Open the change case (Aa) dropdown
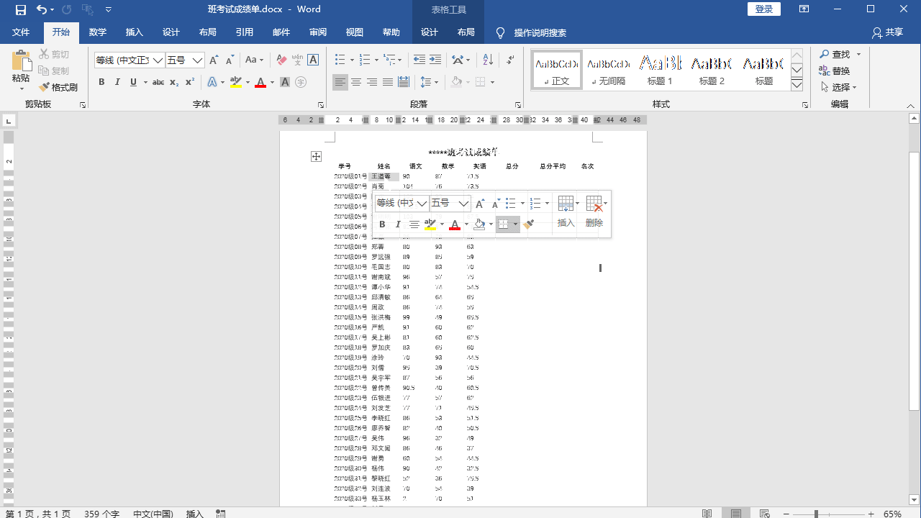Viewport: 921px width, 518px height. (x=254, y=60)
